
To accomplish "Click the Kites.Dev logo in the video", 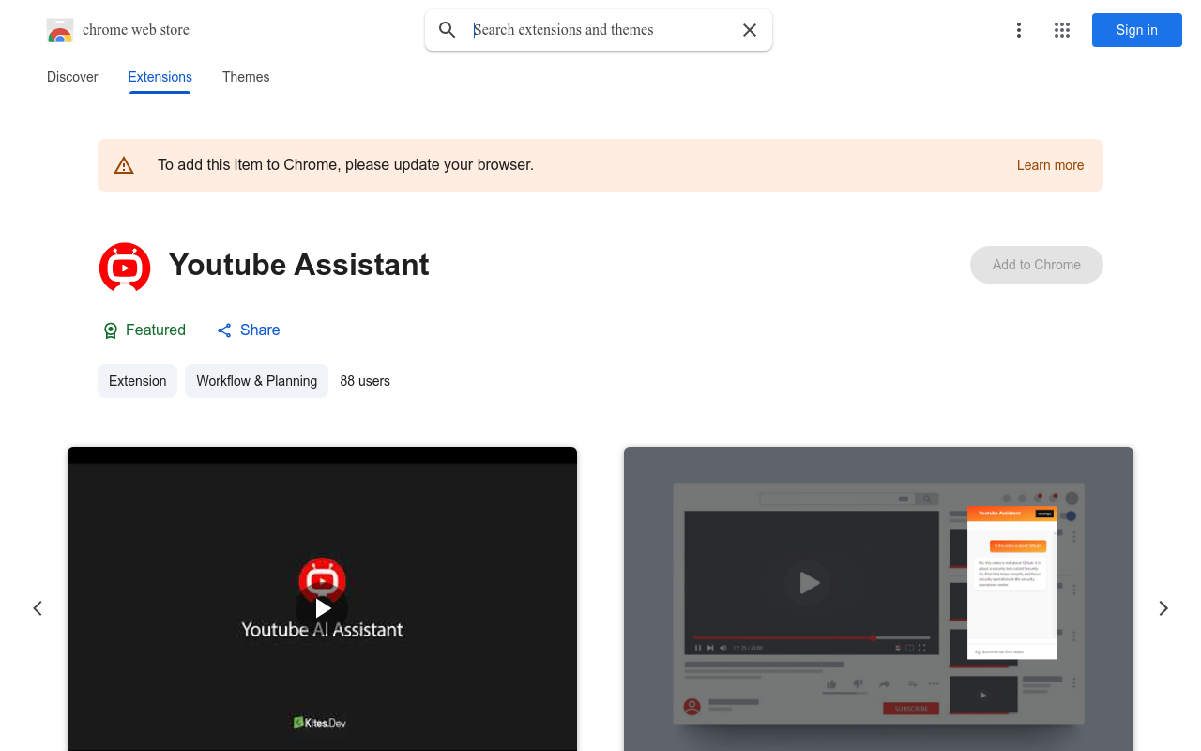I will tap(320, 722).
